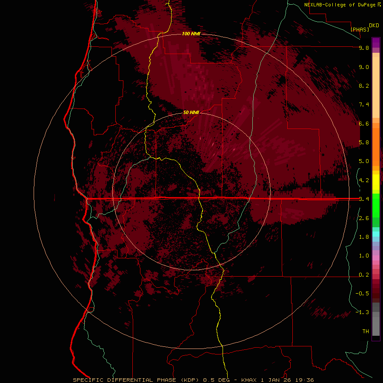
Task: Click the 4.2 scale value
Action: coord(364,180)
